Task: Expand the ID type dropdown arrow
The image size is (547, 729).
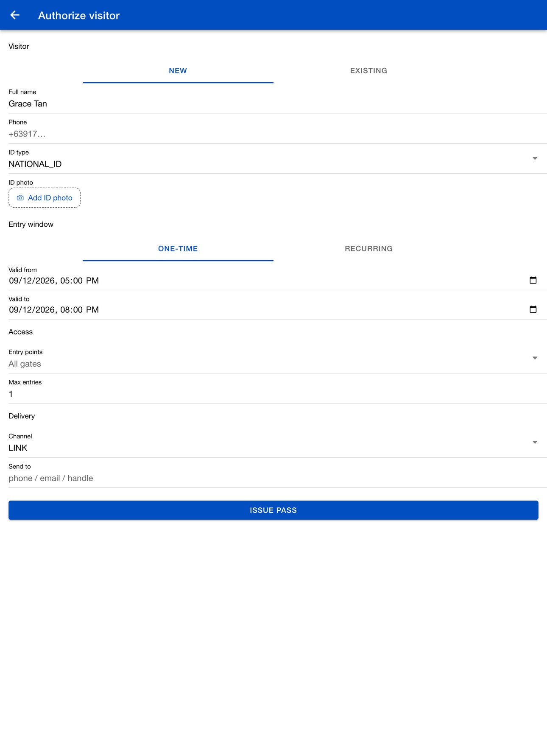Action: click(535, 159)
